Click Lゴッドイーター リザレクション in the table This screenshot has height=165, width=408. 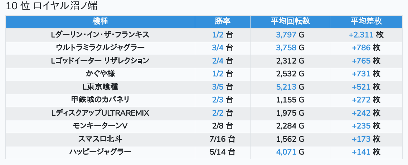pos(100,61)
